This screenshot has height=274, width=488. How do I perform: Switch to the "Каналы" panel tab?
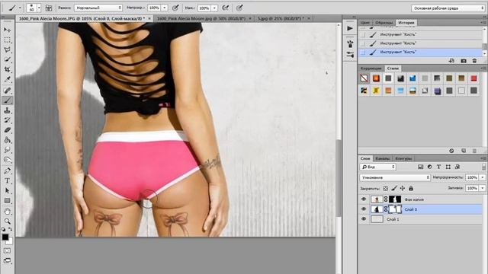(x=382, y=158)
